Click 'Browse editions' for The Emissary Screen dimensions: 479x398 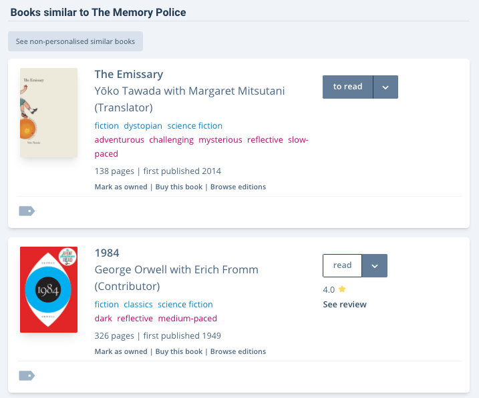(238, 187)
